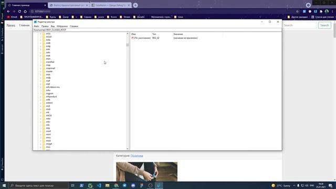Open the Справка menu in Registry Editor
This screenshot has width=336, height=189.
74,26
